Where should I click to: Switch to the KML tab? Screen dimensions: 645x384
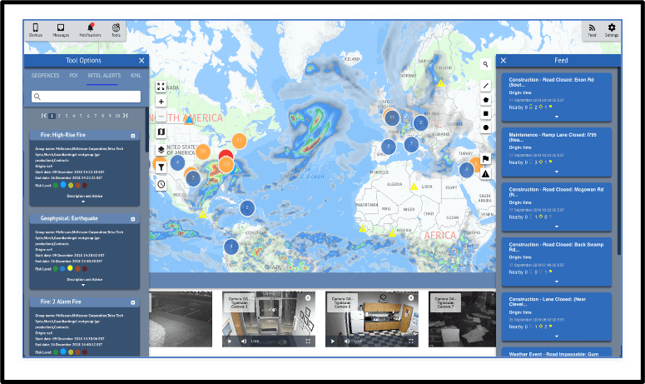click(136, 75)
